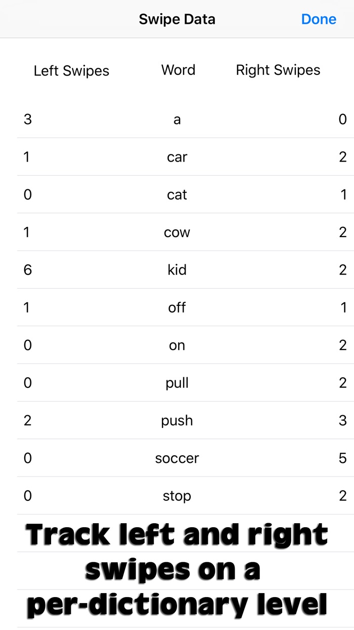The width and height of the screenshot is (354, 630).
Task: Select the row for word 'stop'
Action: pyautogui.click(x=177, y=496)
